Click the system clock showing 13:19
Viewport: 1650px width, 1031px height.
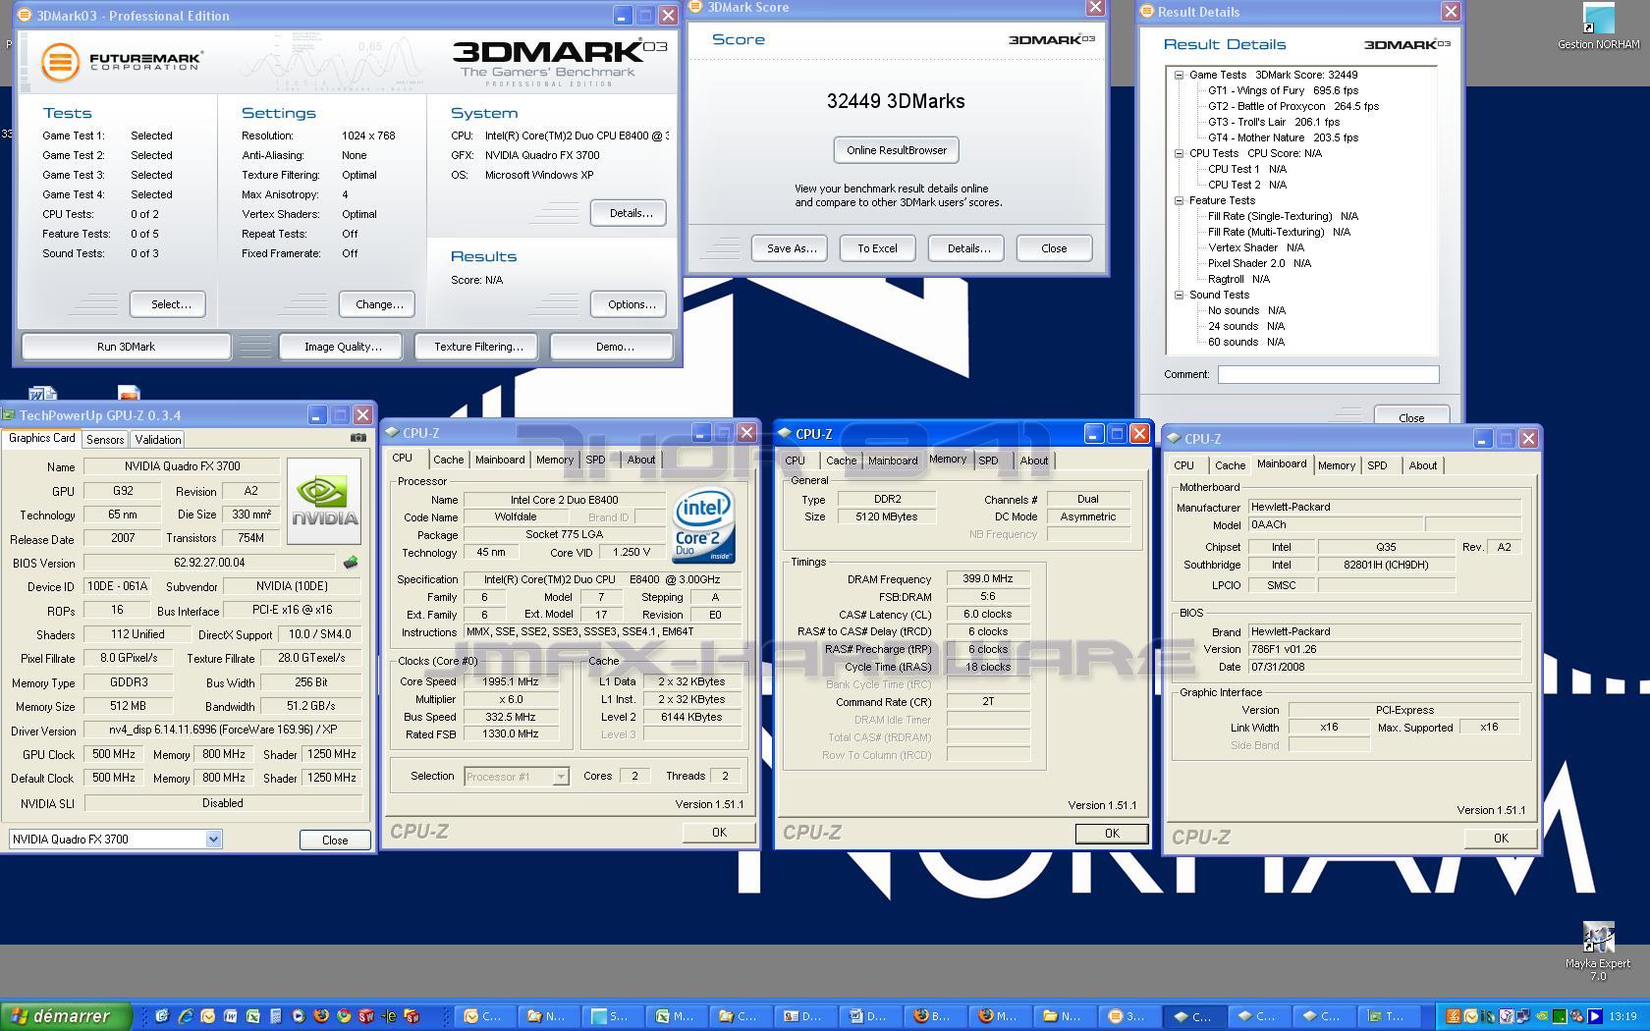coord(1622,1016)
